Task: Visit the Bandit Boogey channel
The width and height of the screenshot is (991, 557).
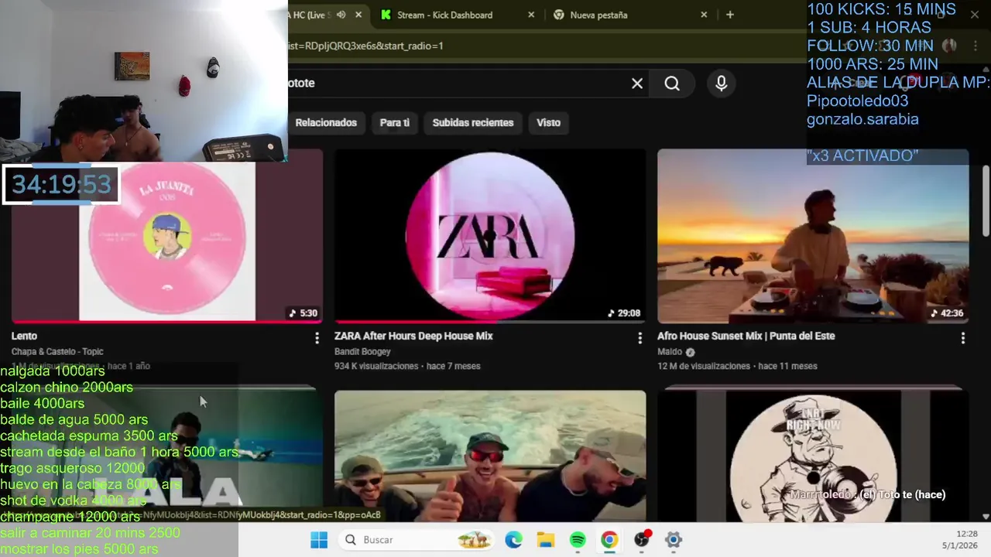Action: coord(362,351)
